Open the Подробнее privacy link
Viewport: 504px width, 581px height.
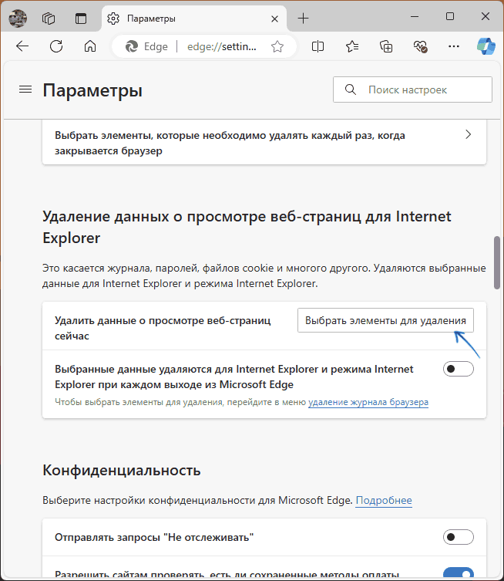coord(384,500)
